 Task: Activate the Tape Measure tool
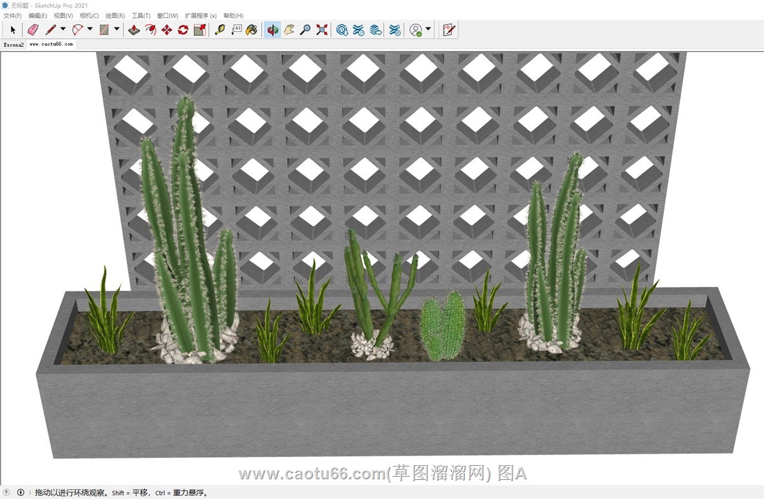[220, 29]
